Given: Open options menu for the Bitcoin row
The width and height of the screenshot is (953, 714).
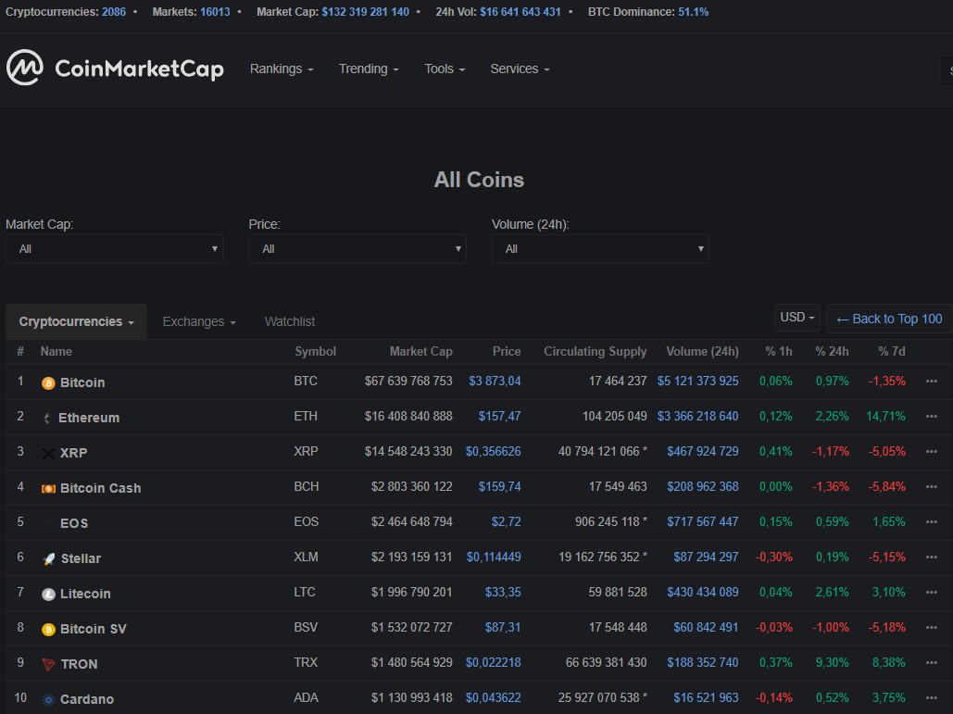Looking at the screenshot, I should coord(931,382).
